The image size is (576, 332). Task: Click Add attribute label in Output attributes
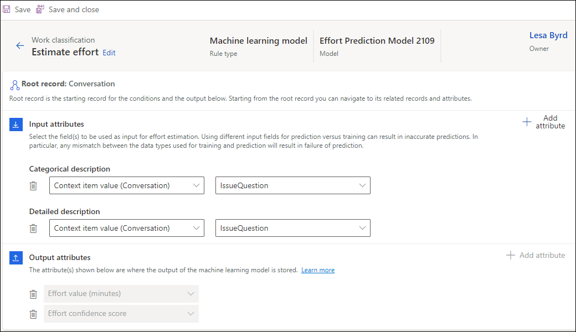(x=542, y=255)
